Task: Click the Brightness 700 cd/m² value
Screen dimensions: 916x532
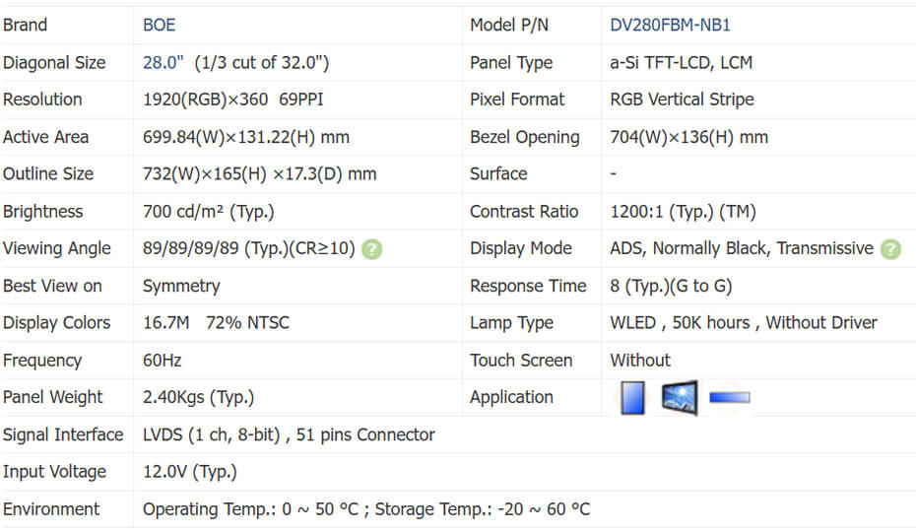Action: click(x=208, y=212)
